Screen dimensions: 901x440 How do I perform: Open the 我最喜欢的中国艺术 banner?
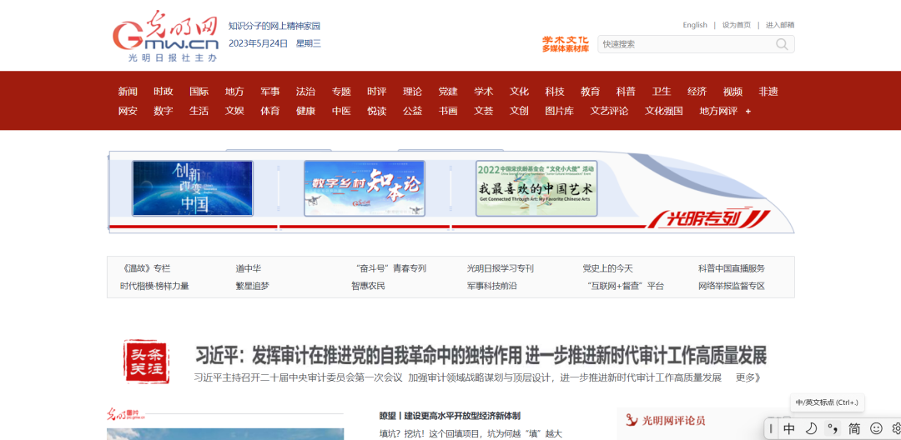(x=536, y=188)
